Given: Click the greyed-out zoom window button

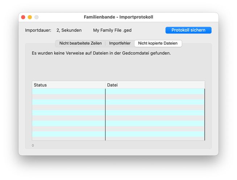Looking at the screenshot, I should tap(36, 17).
